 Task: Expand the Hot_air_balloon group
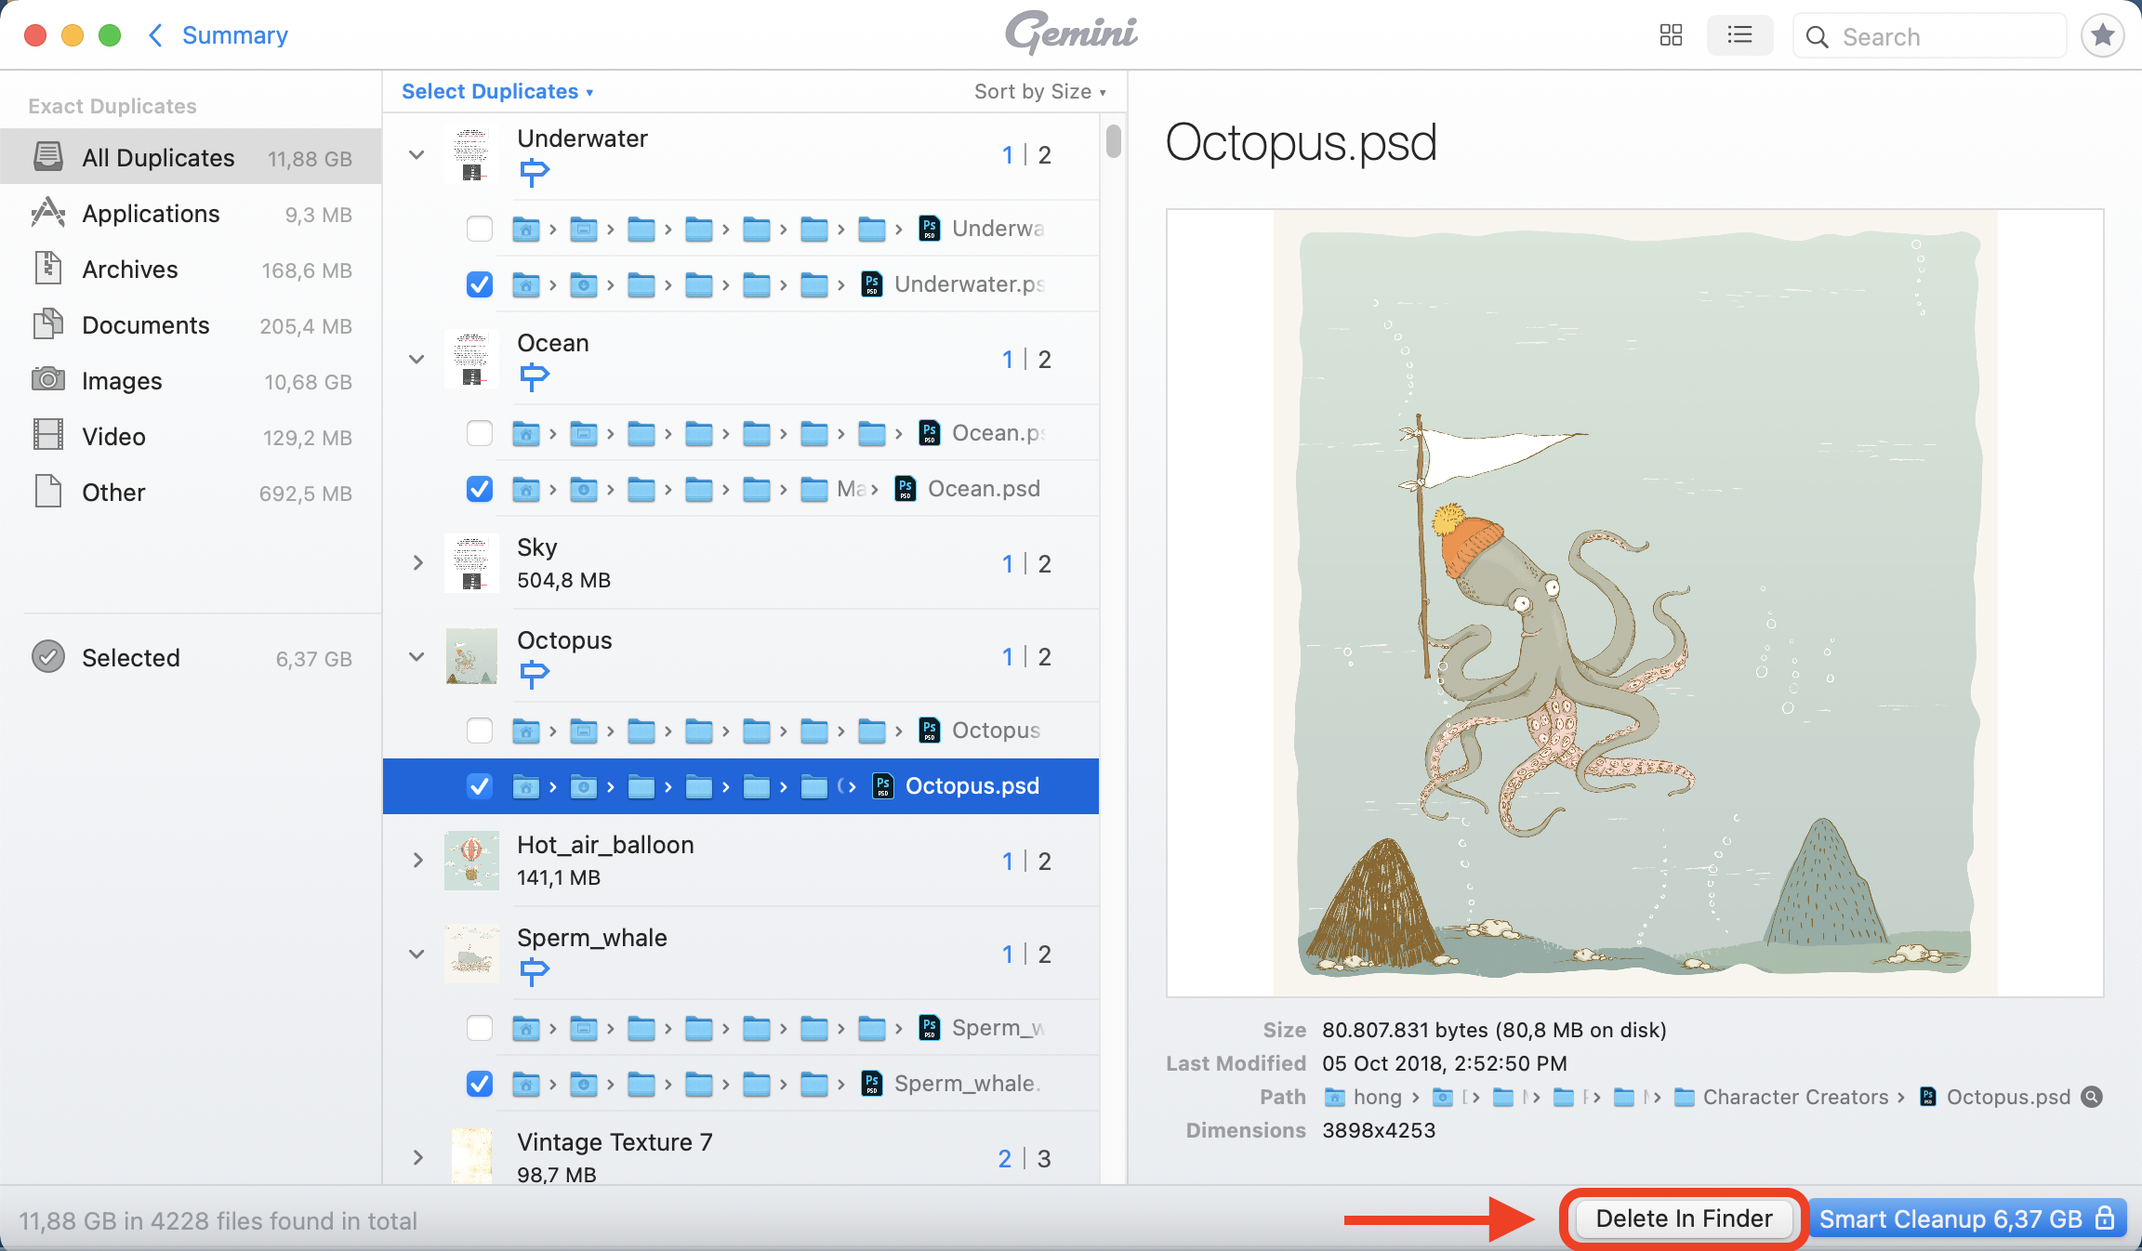(417, 861)
